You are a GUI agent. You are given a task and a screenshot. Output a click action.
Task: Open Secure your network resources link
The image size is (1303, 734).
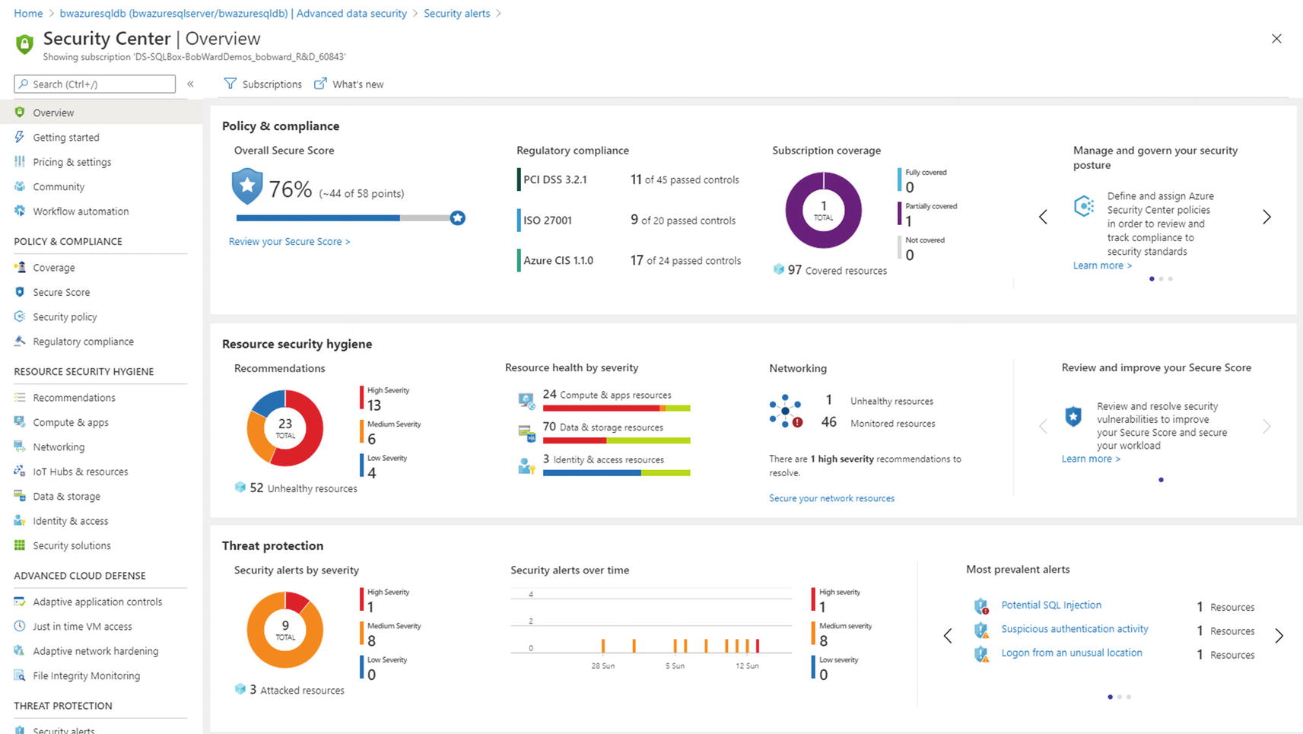coord(831,498)
